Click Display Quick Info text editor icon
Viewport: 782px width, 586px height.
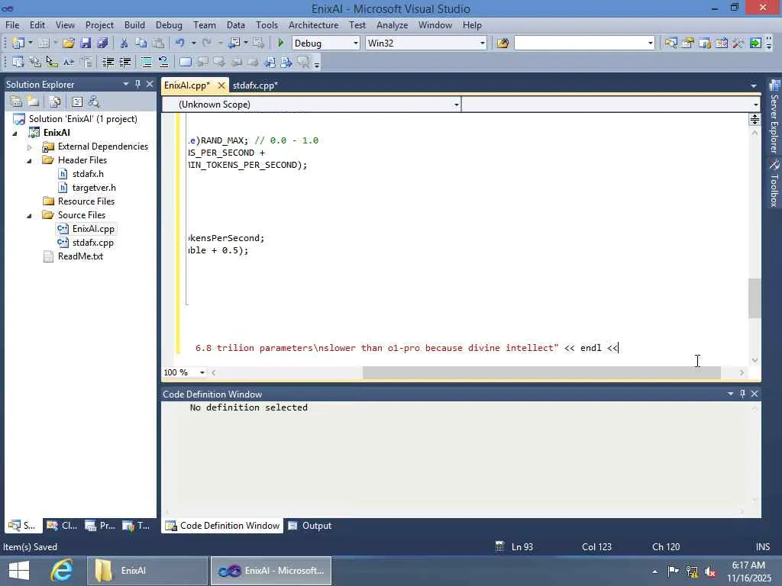click(x=53, y=63)
